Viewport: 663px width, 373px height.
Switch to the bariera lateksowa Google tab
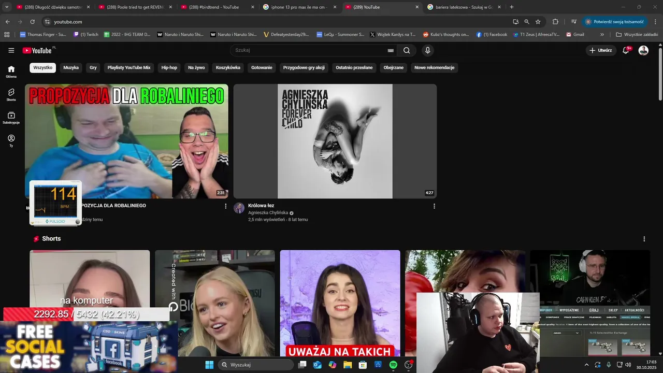[x=464, y=7]
